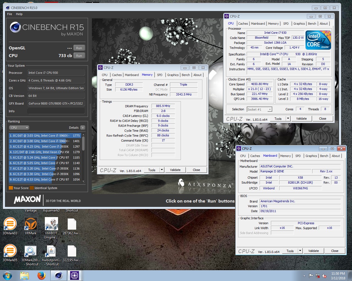Open Tools dropdown arrow in CPU-Z Memory window
The image size is (352, 281).
(162, 170)
